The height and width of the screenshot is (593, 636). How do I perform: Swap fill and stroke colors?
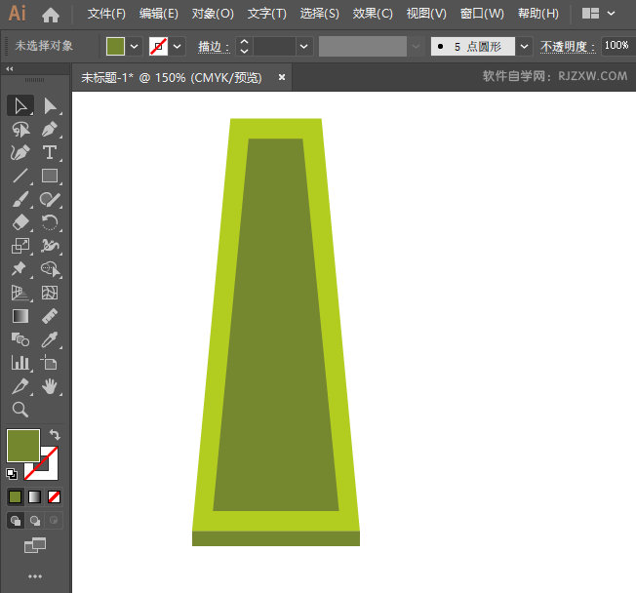pos(56,435)
